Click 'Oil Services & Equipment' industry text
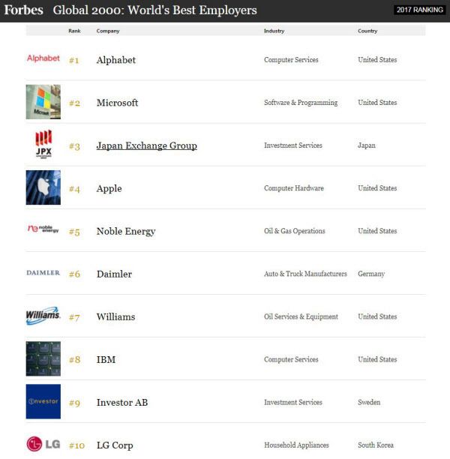The image size is (450, 459). [x=301, y=316]
